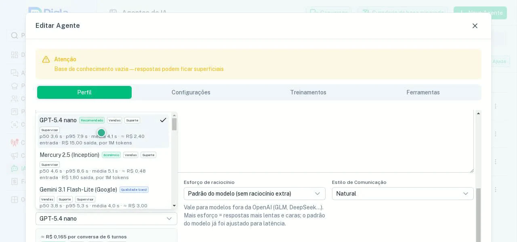Click the textarea resize grip icon
The height and width of the screenshot is (242, 517).
tap(471, 171)
